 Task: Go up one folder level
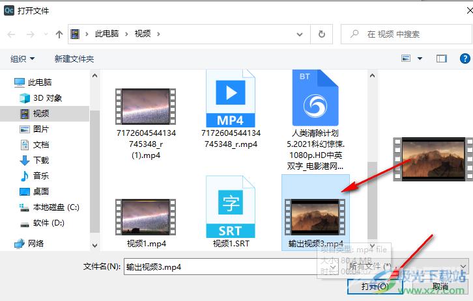point(59,34)
